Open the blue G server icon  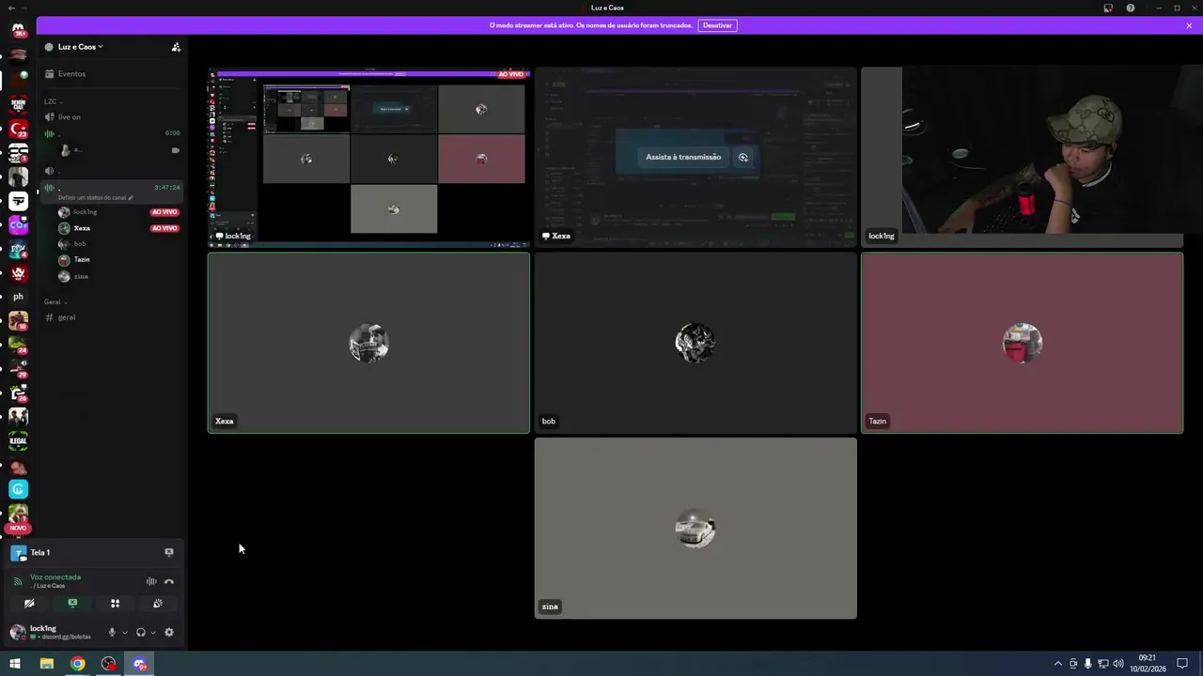pos(18,489)
